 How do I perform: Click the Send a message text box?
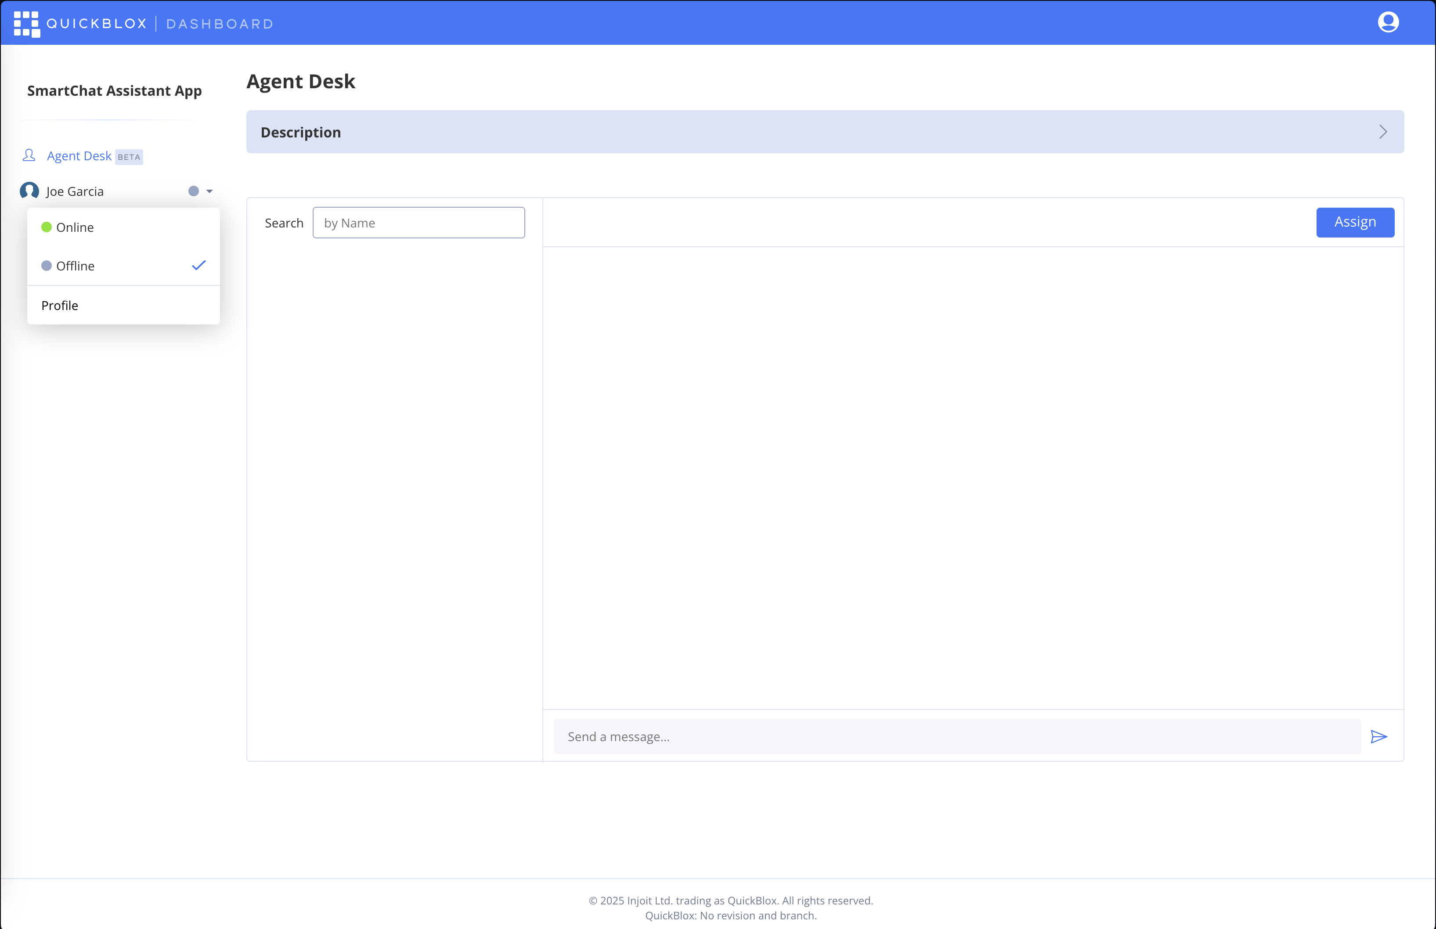tap(957, 737)
